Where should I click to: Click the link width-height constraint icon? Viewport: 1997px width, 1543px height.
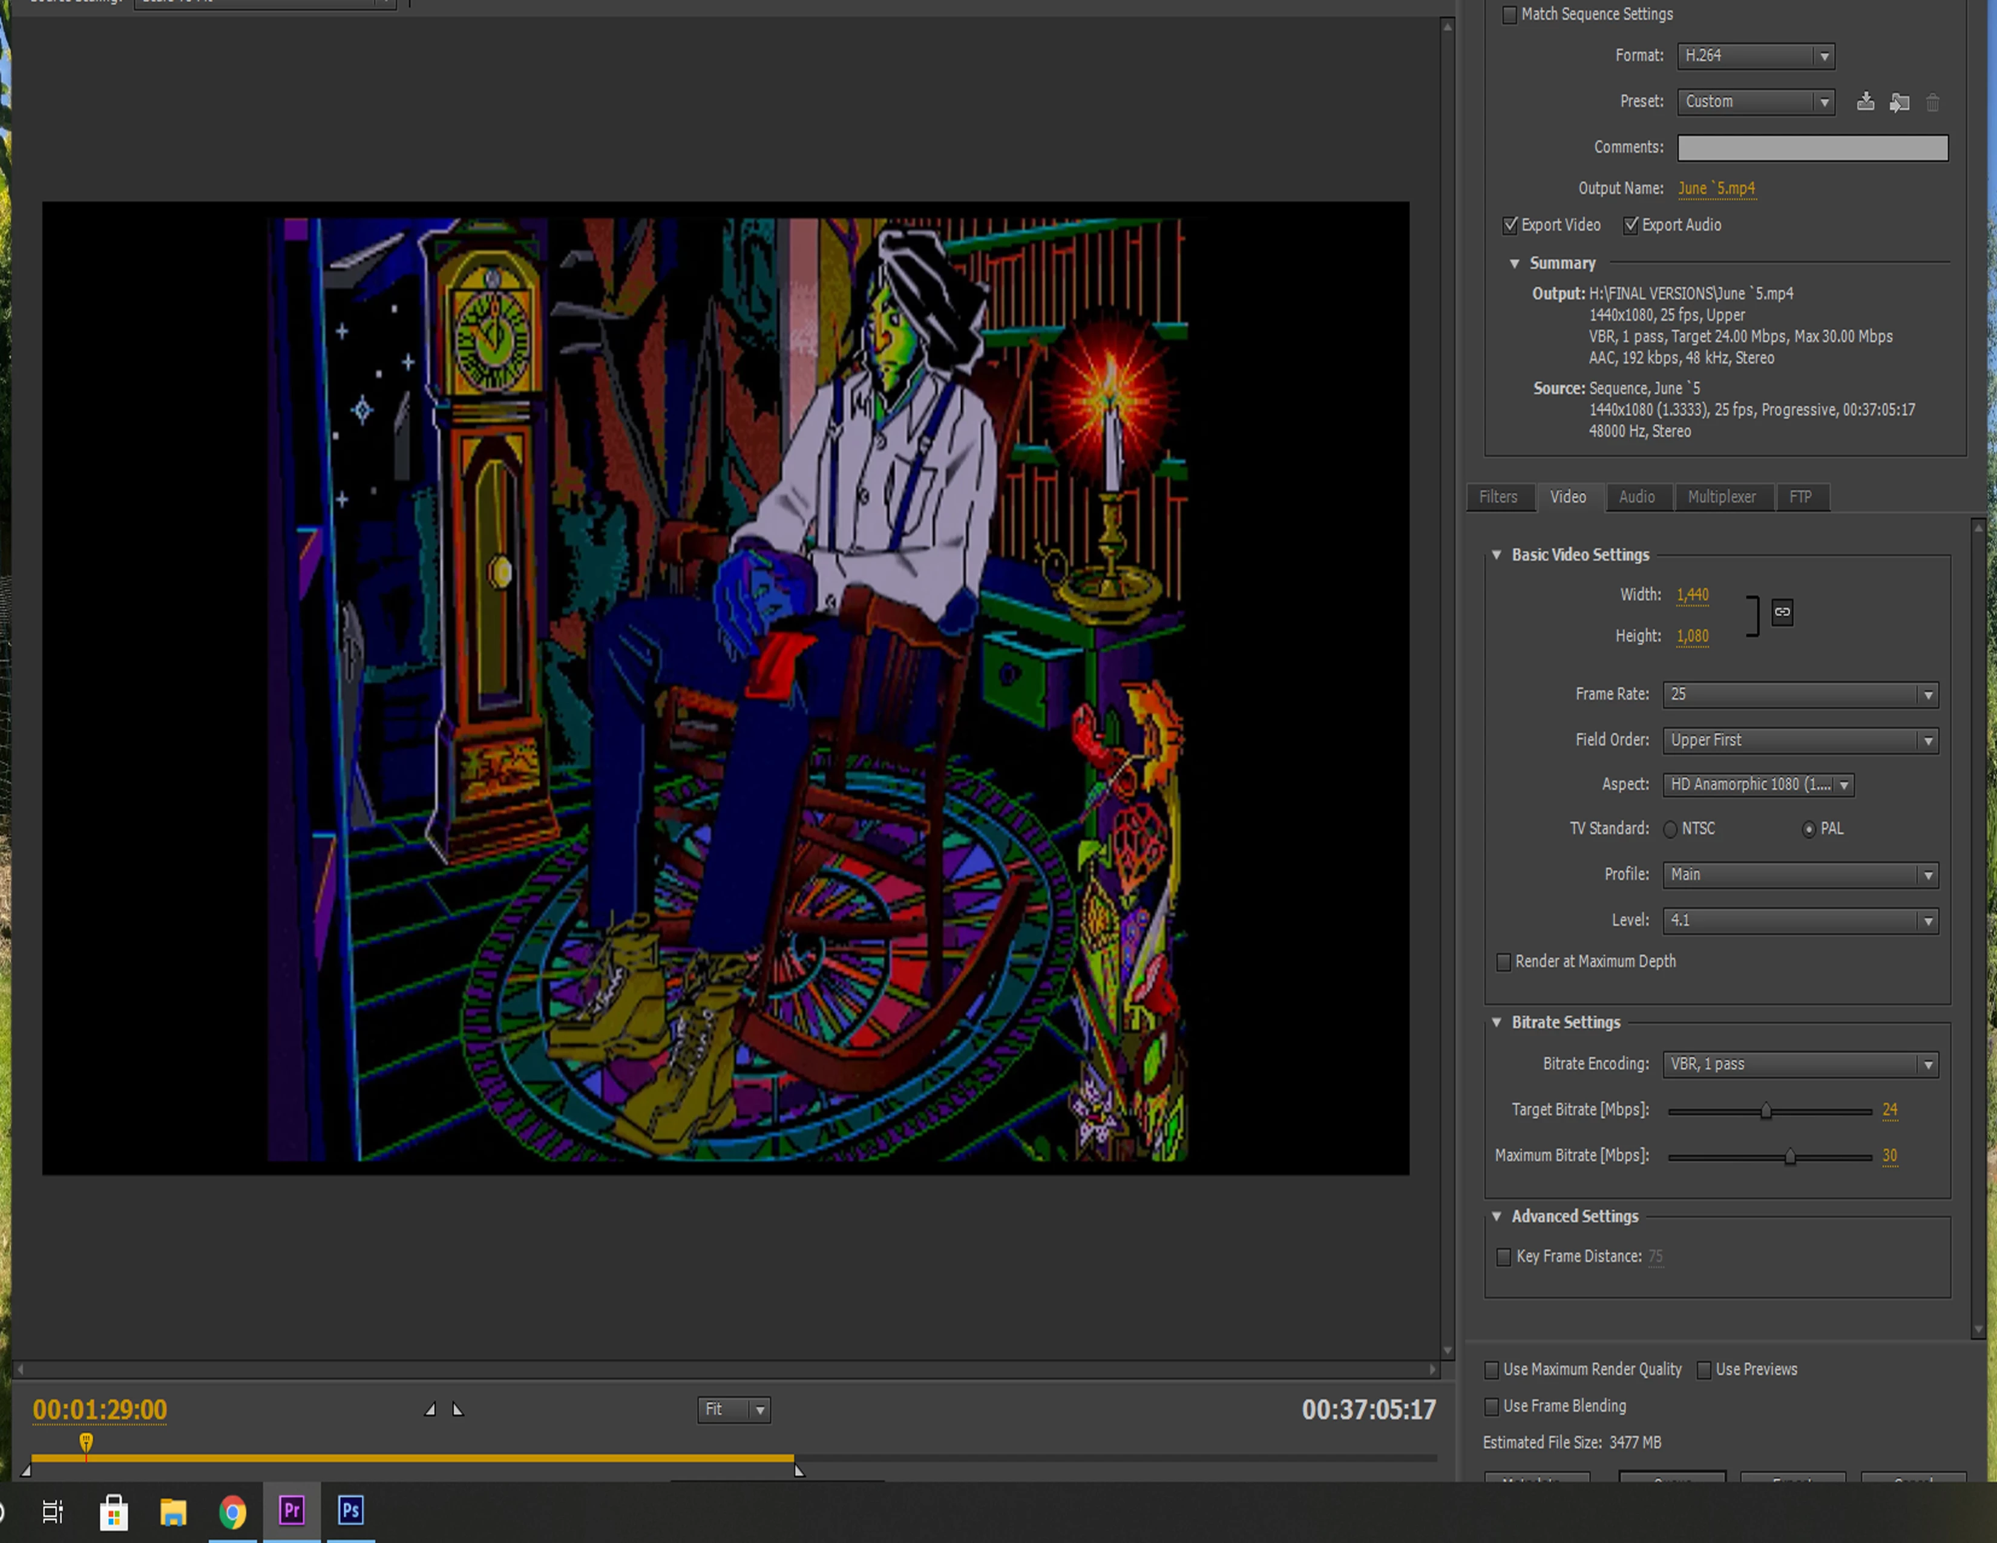(1782, 612)
